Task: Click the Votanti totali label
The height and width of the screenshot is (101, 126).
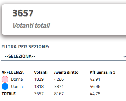Action: 31,25
